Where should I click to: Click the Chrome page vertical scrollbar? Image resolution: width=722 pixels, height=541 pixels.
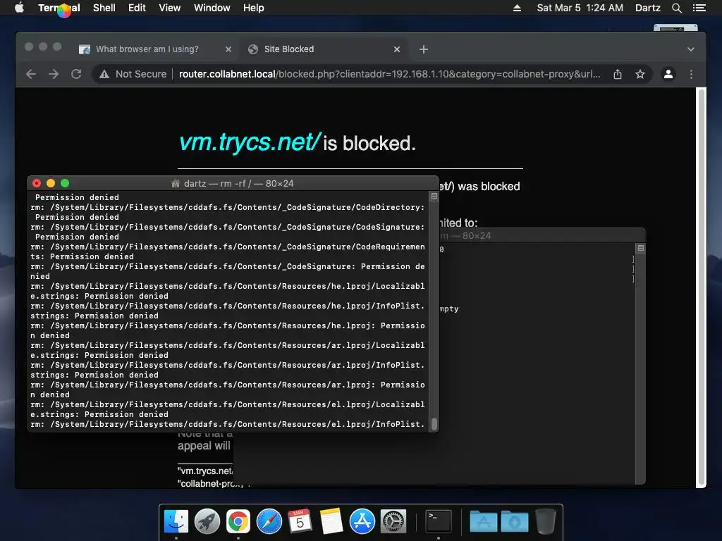coord(702,287)
